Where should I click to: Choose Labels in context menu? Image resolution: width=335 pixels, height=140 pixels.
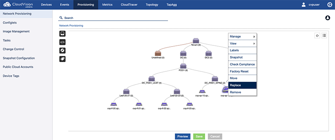pos(242,50)
